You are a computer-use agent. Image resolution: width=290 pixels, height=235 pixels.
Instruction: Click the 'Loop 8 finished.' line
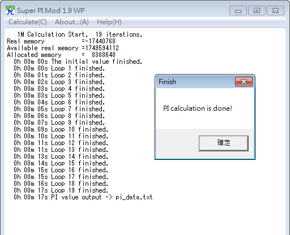pos(59,116)
